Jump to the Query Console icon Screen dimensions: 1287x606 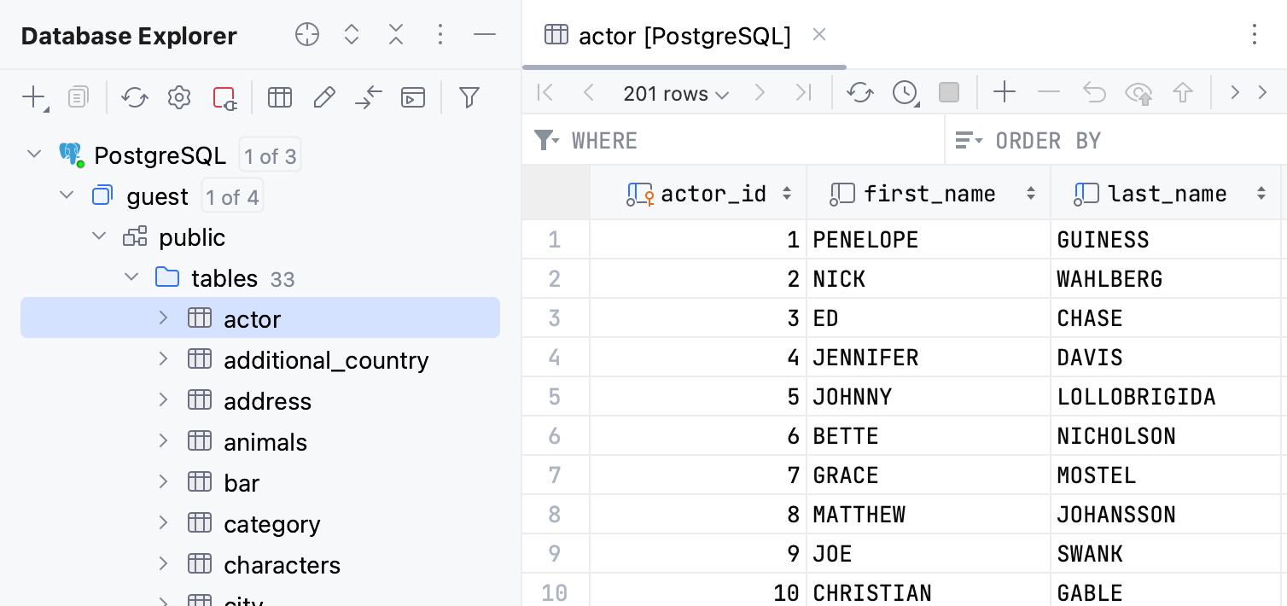413,97
